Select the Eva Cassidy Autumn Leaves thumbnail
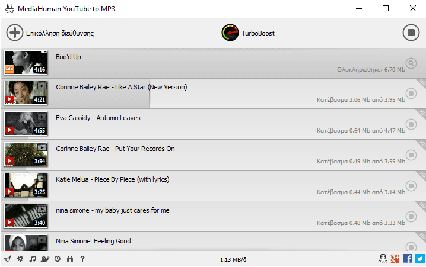The width and height of the screenshot is (426, 267). pyautogui.click(x=26, y=124)
